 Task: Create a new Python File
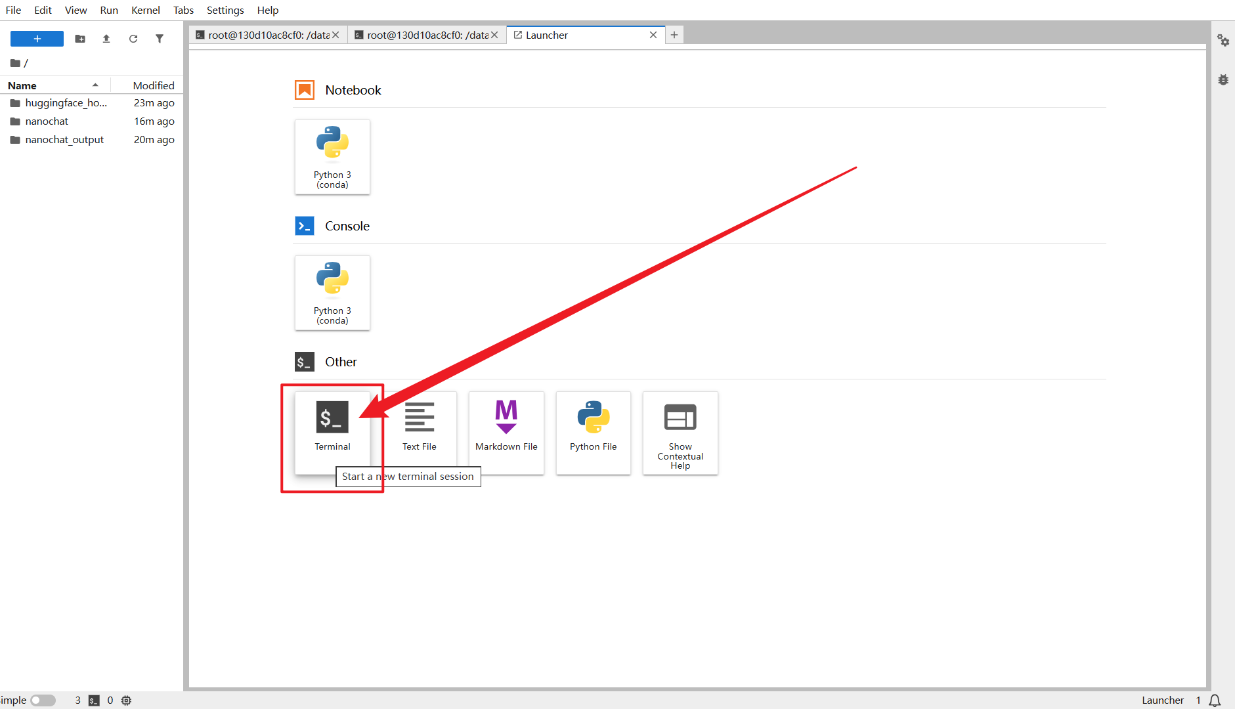coord(594,433)
